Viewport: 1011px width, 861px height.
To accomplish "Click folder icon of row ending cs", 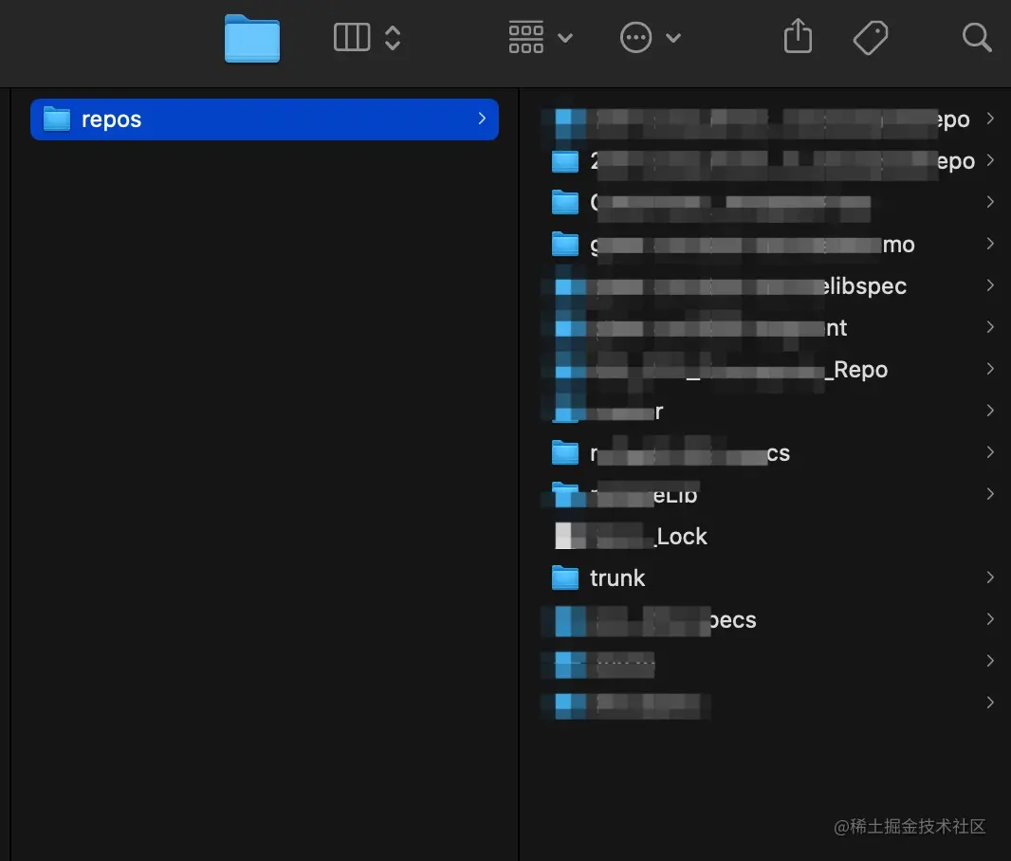I will [x=565, y=453].
